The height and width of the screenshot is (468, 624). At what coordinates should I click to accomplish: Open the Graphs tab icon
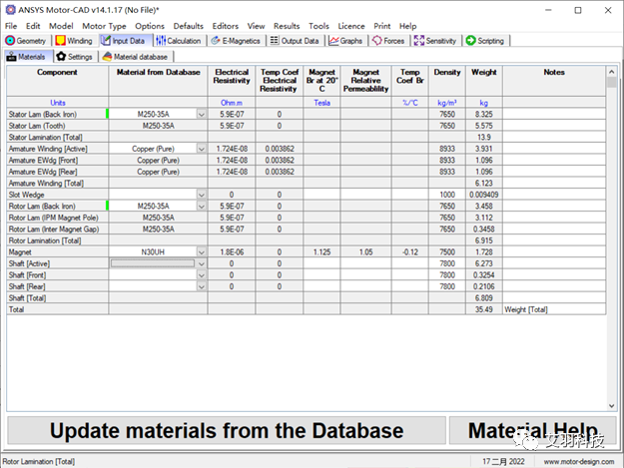tap(333, 41)
